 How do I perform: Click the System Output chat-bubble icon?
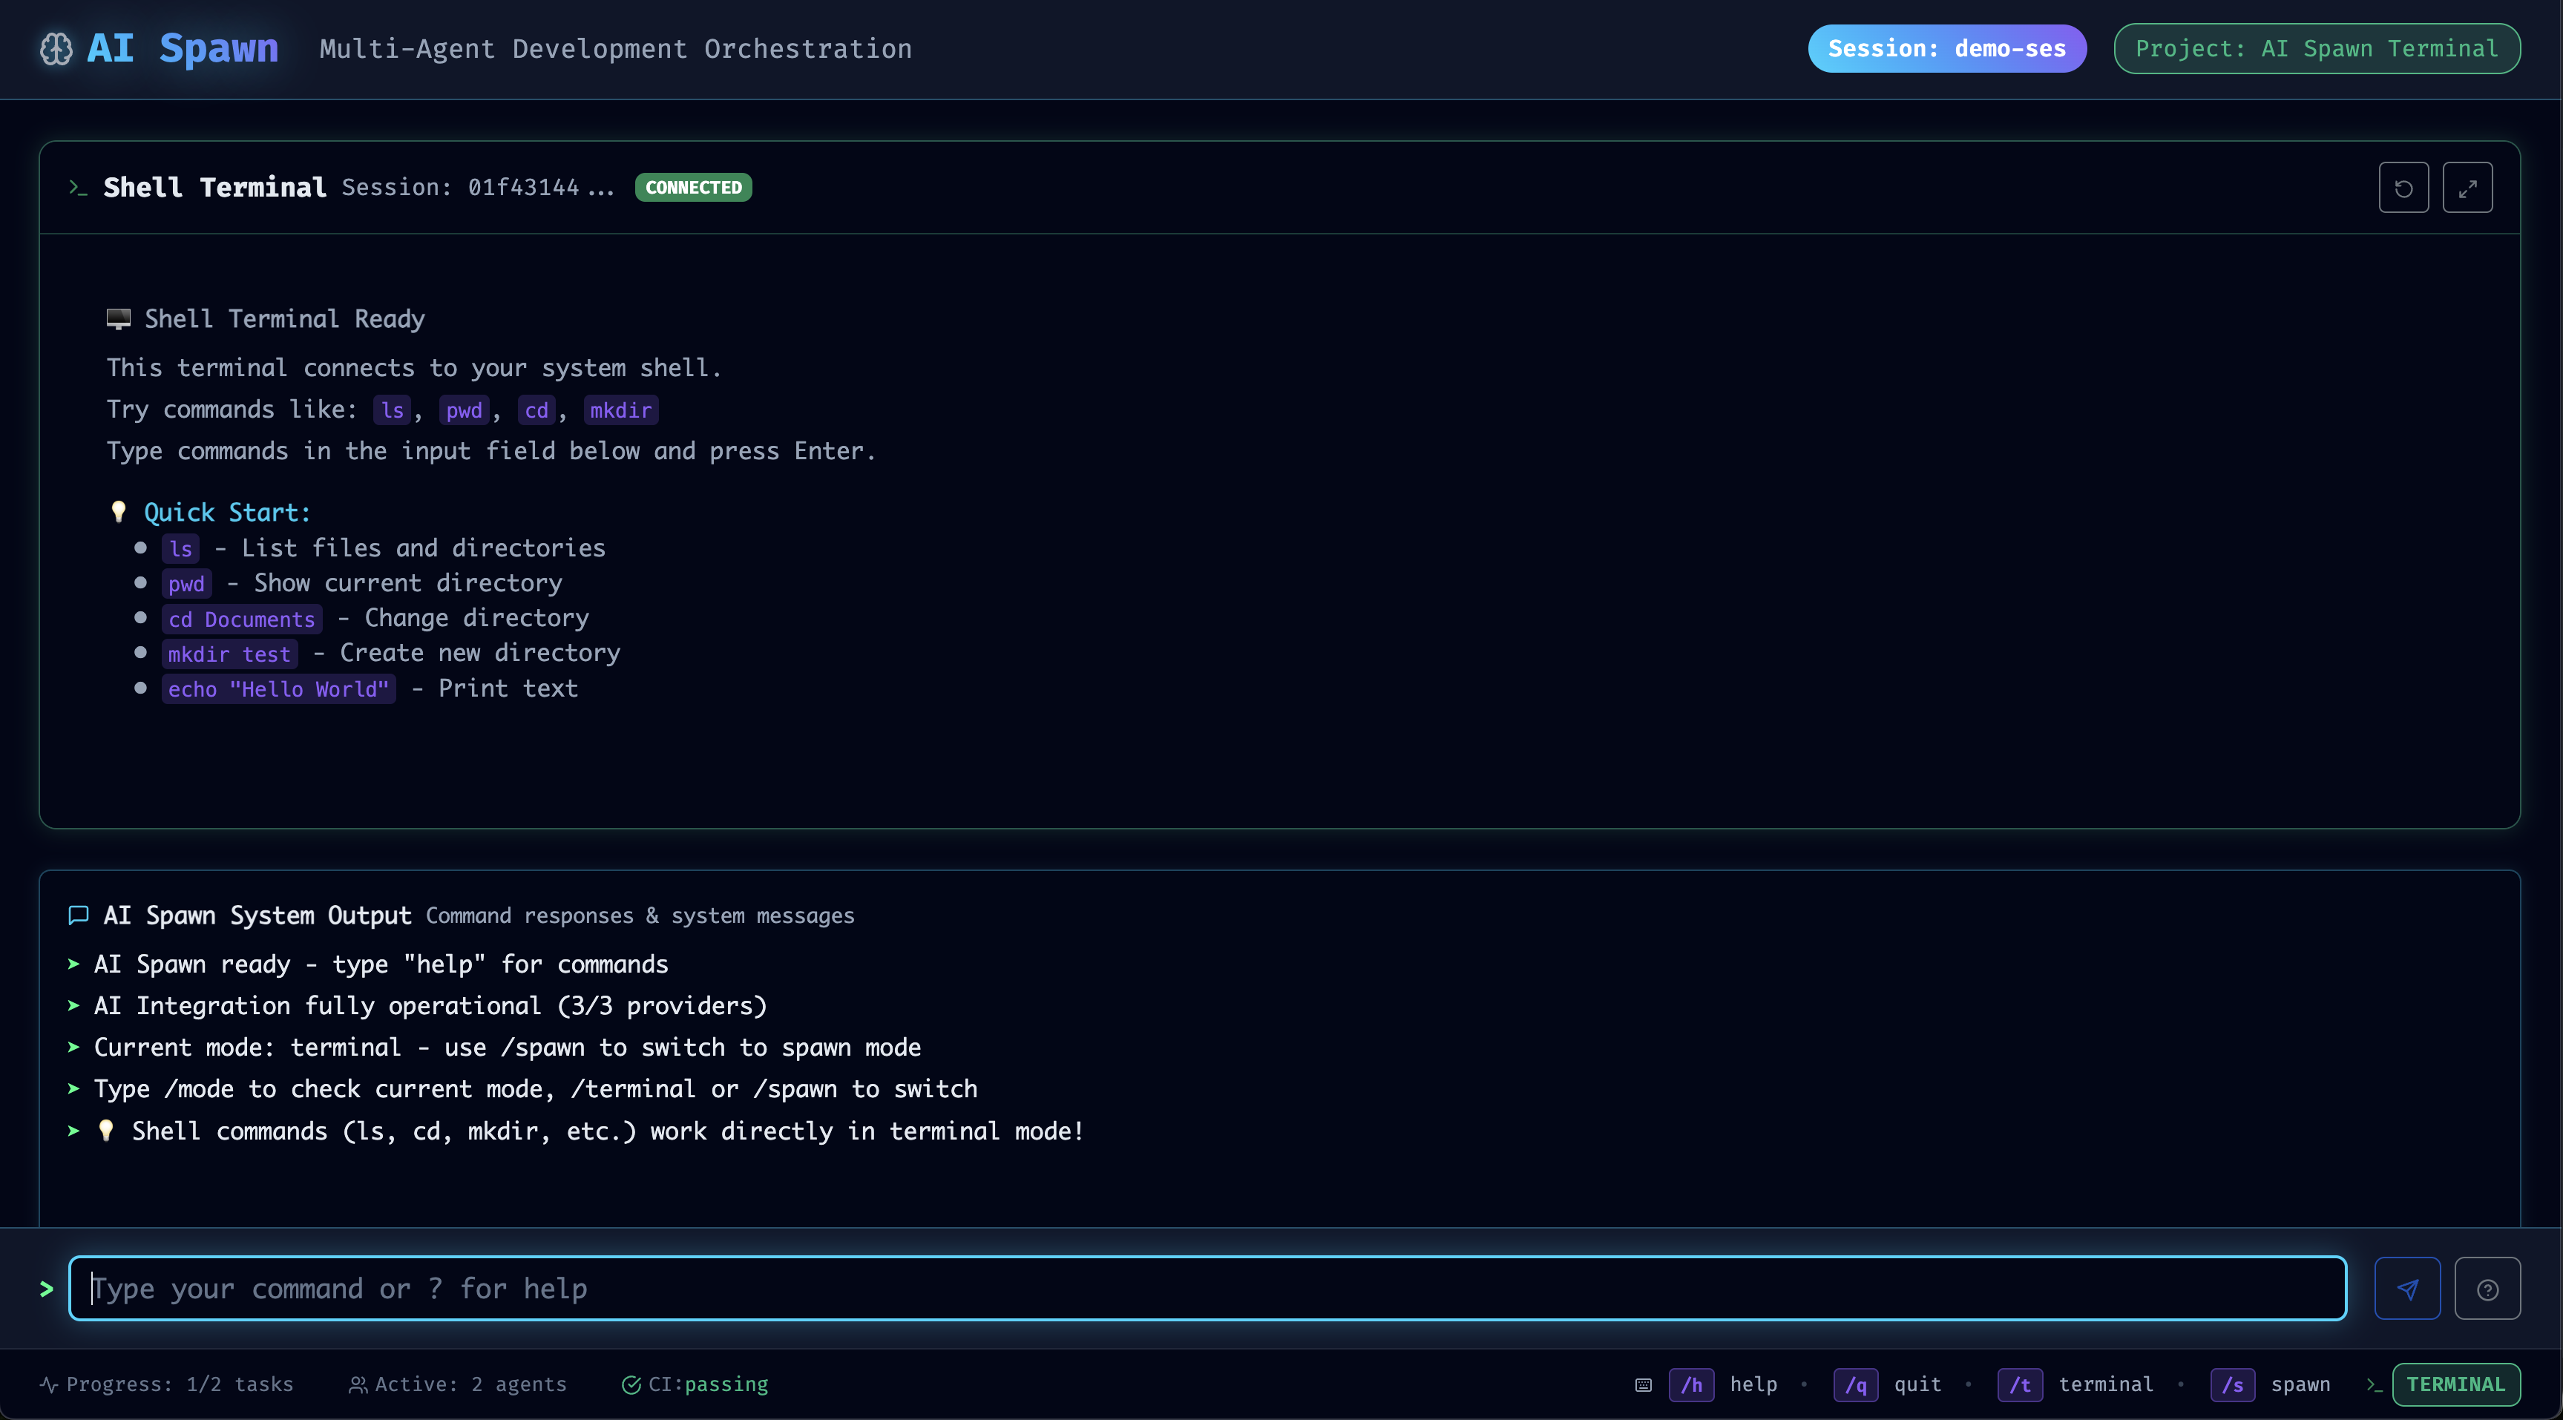pos(79,916)
